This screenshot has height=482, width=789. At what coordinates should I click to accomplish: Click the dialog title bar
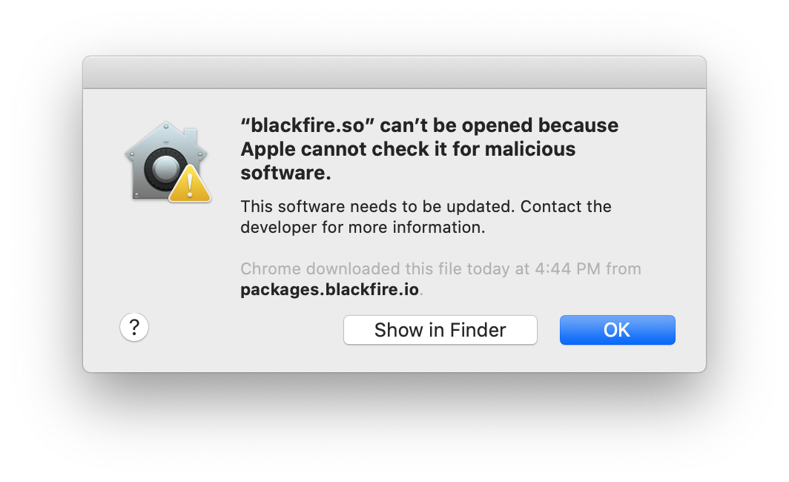[x=394, y=72]
